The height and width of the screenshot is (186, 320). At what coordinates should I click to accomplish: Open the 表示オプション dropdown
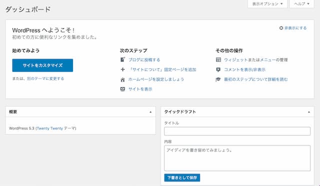(267, 4)
